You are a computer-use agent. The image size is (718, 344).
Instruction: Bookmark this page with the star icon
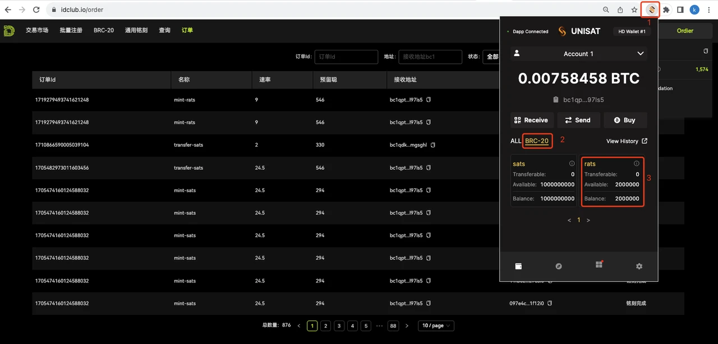click(x=634, y=10)
